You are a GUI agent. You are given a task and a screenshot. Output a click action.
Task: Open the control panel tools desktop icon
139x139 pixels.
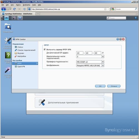tap(8, 41)
